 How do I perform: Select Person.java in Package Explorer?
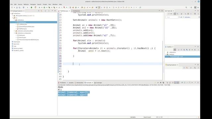pyautogui.click(x=23, y=37)
